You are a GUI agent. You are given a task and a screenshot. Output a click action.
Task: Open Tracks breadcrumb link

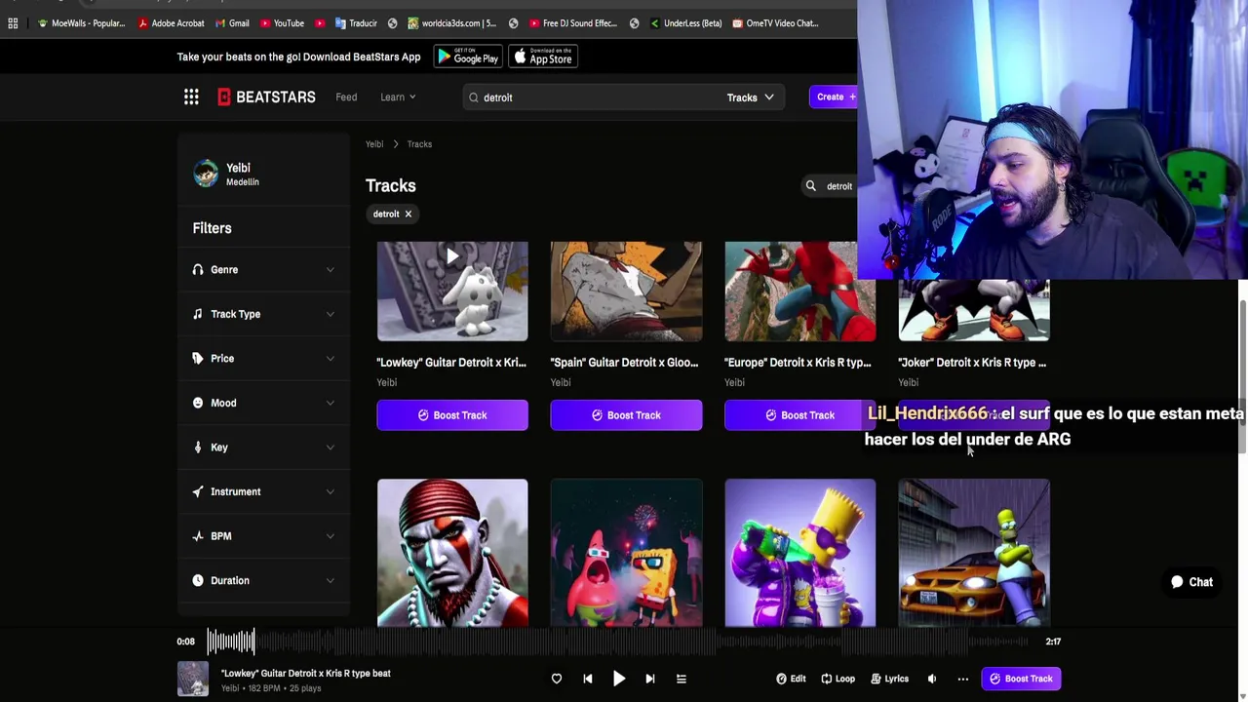click(x=419, y=144)
